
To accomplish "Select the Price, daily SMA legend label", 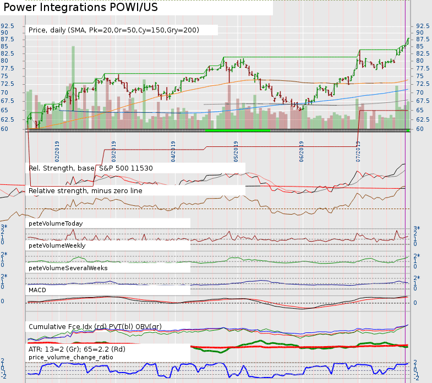I will 113,30.
